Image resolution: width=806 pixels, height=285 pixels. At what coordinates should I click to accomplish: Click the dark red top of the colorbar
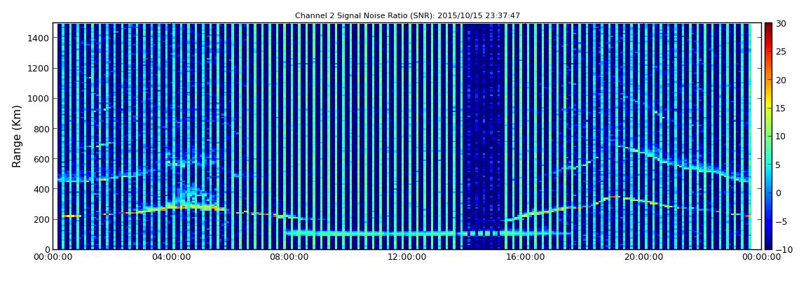click(768, 27)
